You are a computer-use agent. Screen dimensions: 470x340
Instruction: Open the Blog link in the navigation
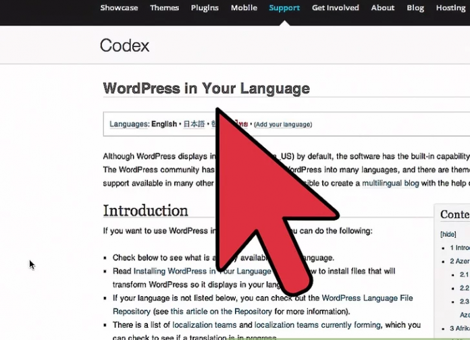pyautogui.click(x=415, y=8)
